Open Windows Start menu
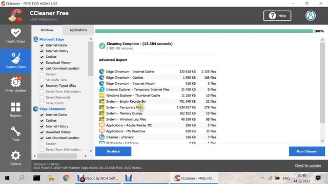The height and width of the screenshot is (184, 328). point(7,178)
